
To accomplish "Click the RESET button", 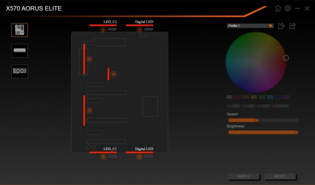I will [x=280, y=176].
